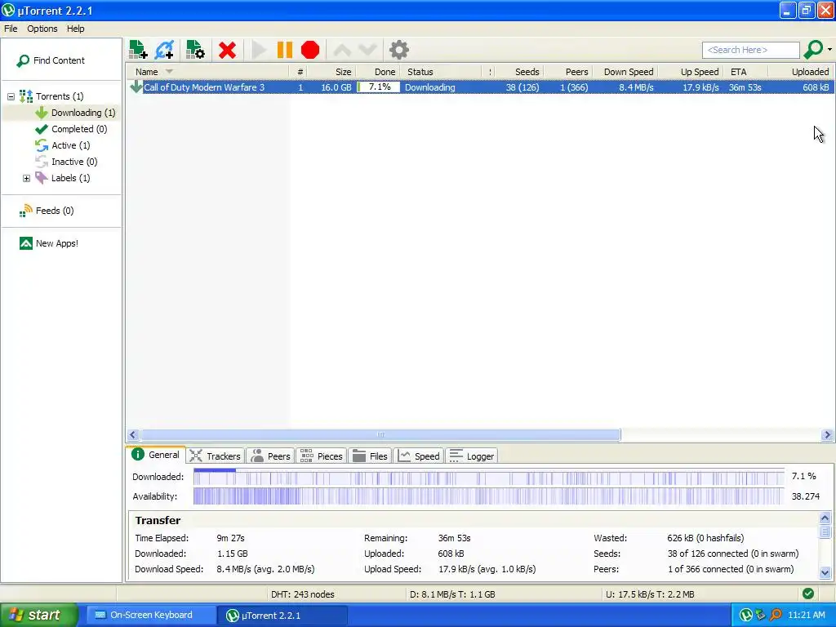Screen dimensions: 836x627
Task: Switch to the Files tab
Action: 370,456
